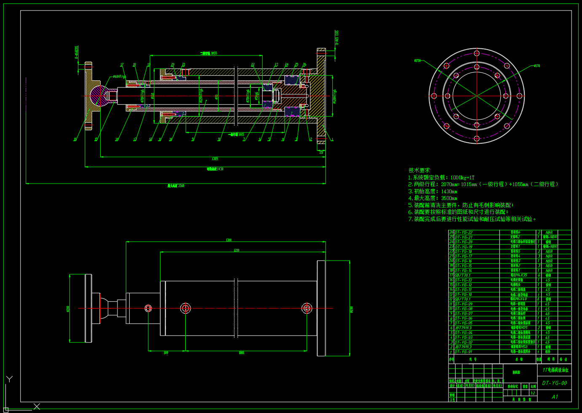This screenshot has height=413, width=582.
Task: Select part code DT-YG-19 in parts list
Action: tap(464, 247)
